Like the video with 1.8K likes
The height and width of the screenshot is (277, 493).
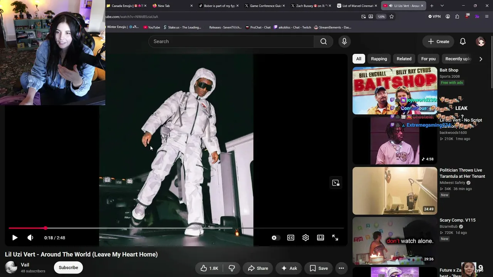pos(209,268)
